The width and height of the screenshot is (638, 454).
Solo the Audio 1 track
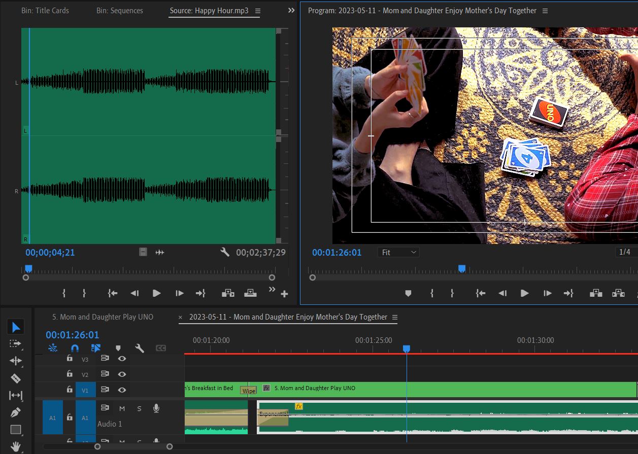coord(139,409)
